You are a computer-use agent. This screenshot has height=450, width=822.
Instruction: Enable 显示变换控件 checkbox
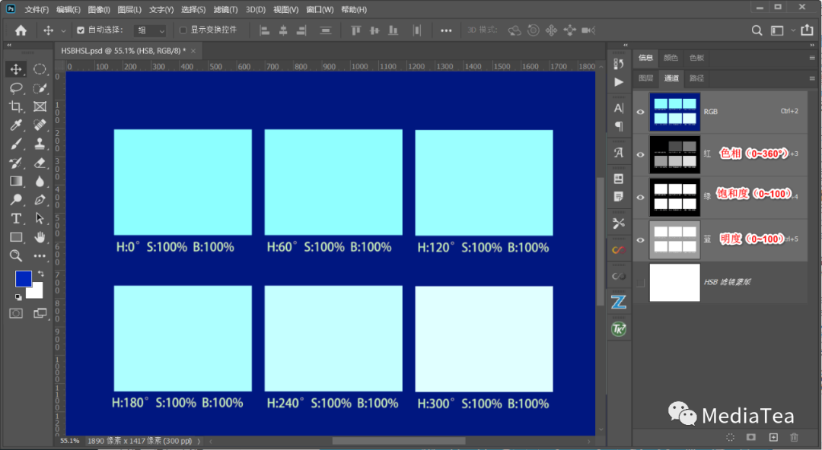click(183, 30)
